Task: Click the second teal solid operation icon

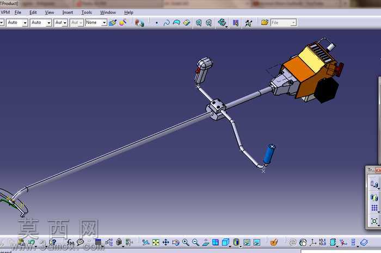Action: click(208, 23)
